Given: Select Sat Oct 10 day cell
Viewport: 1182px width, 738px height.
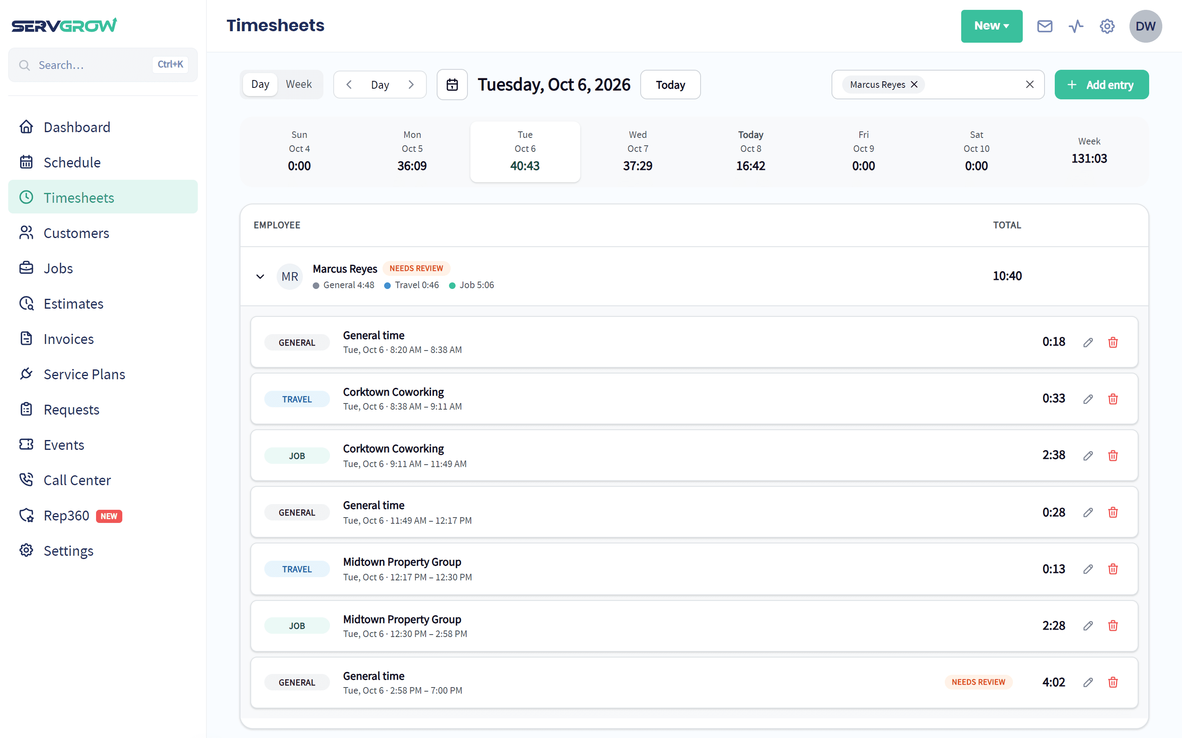Looking at the screenshot, I should tap(976, 151).
